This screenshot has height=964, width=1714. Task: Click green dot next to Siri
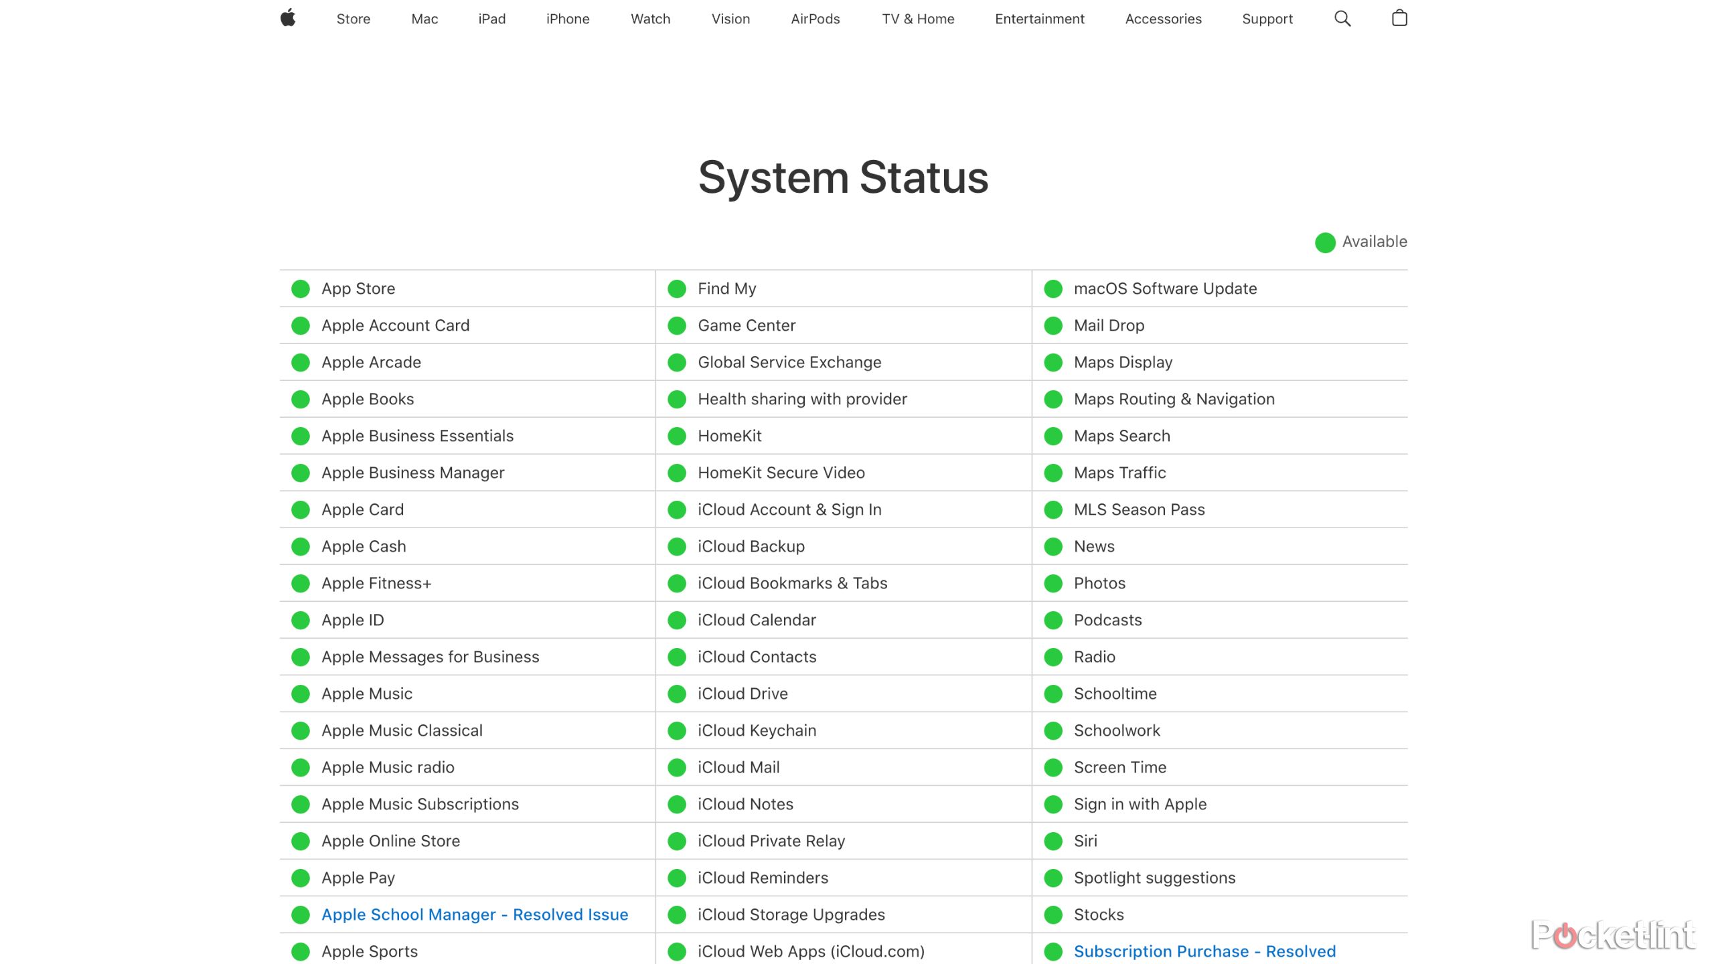click(1053, 841)
